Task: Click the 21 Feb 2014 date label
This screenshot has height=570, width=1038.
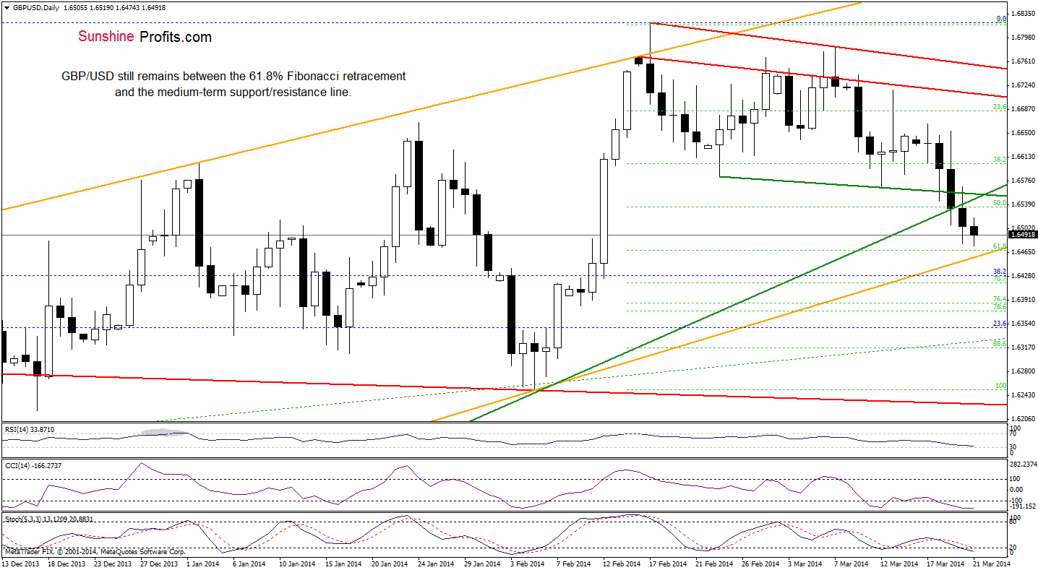Action: (716, 563)
